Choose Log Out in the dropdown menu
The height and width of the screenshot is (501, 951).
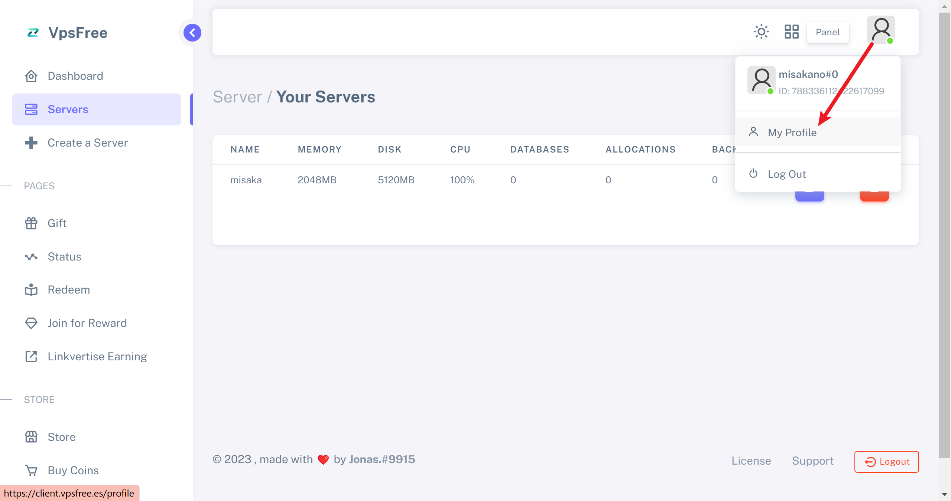tap(786, 174)
